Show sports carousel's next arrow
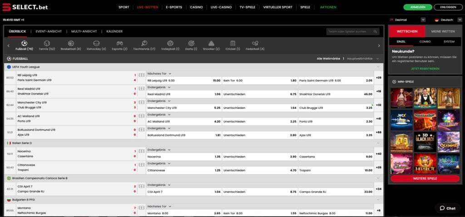Screen dimensions: 465x217 coord(379,46)
